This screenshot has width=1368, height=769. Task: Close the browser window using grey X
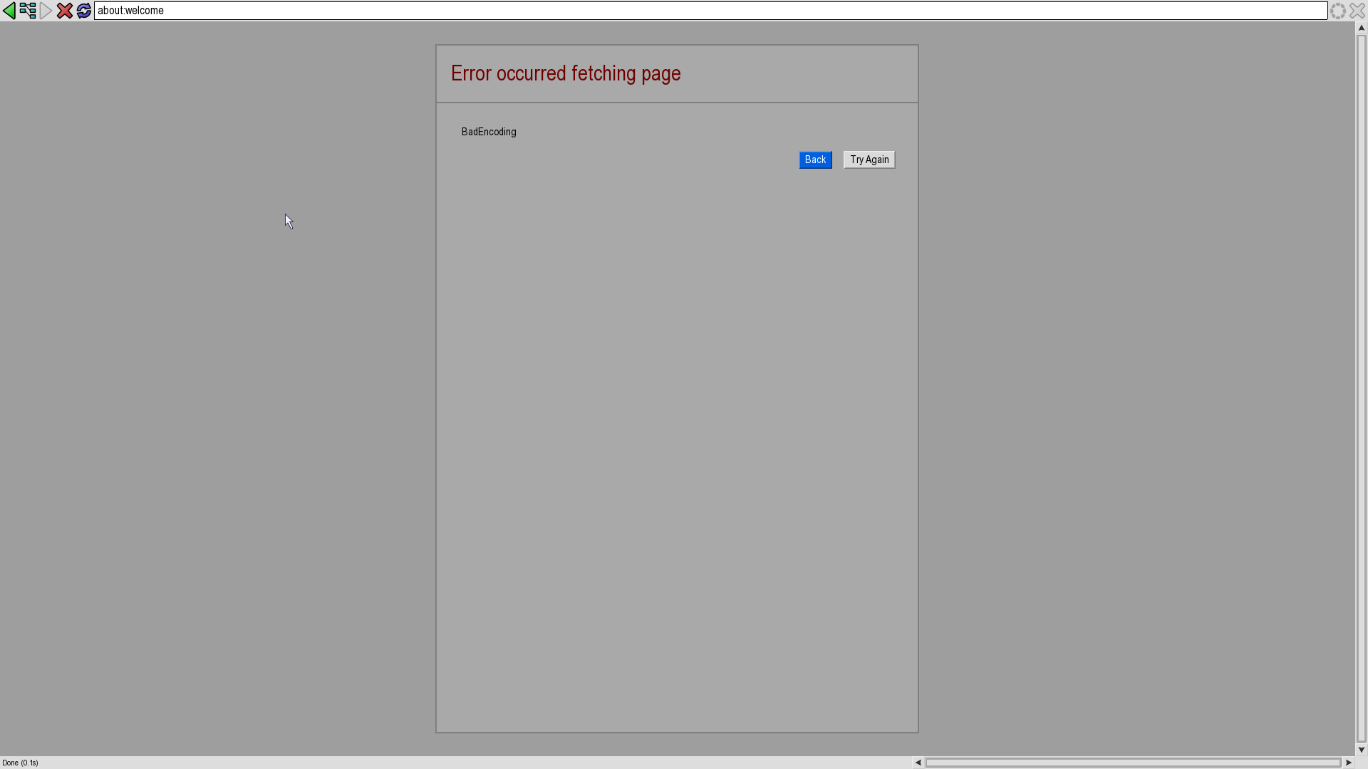1357,11
